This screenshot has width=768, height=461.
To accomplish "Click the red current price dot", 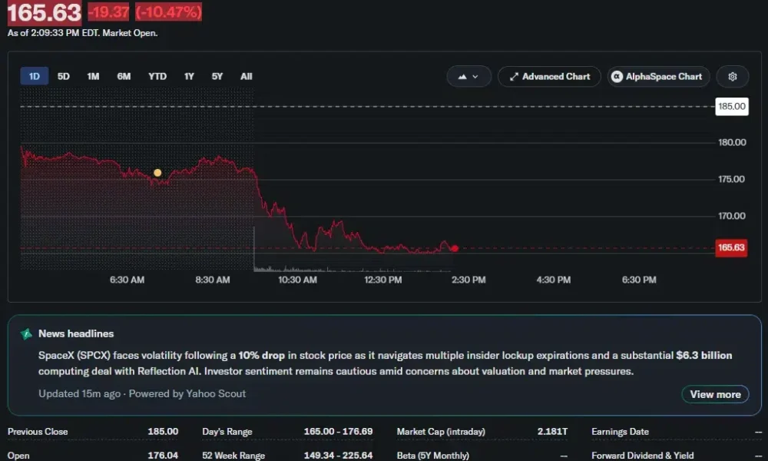I will coord(455,248).
